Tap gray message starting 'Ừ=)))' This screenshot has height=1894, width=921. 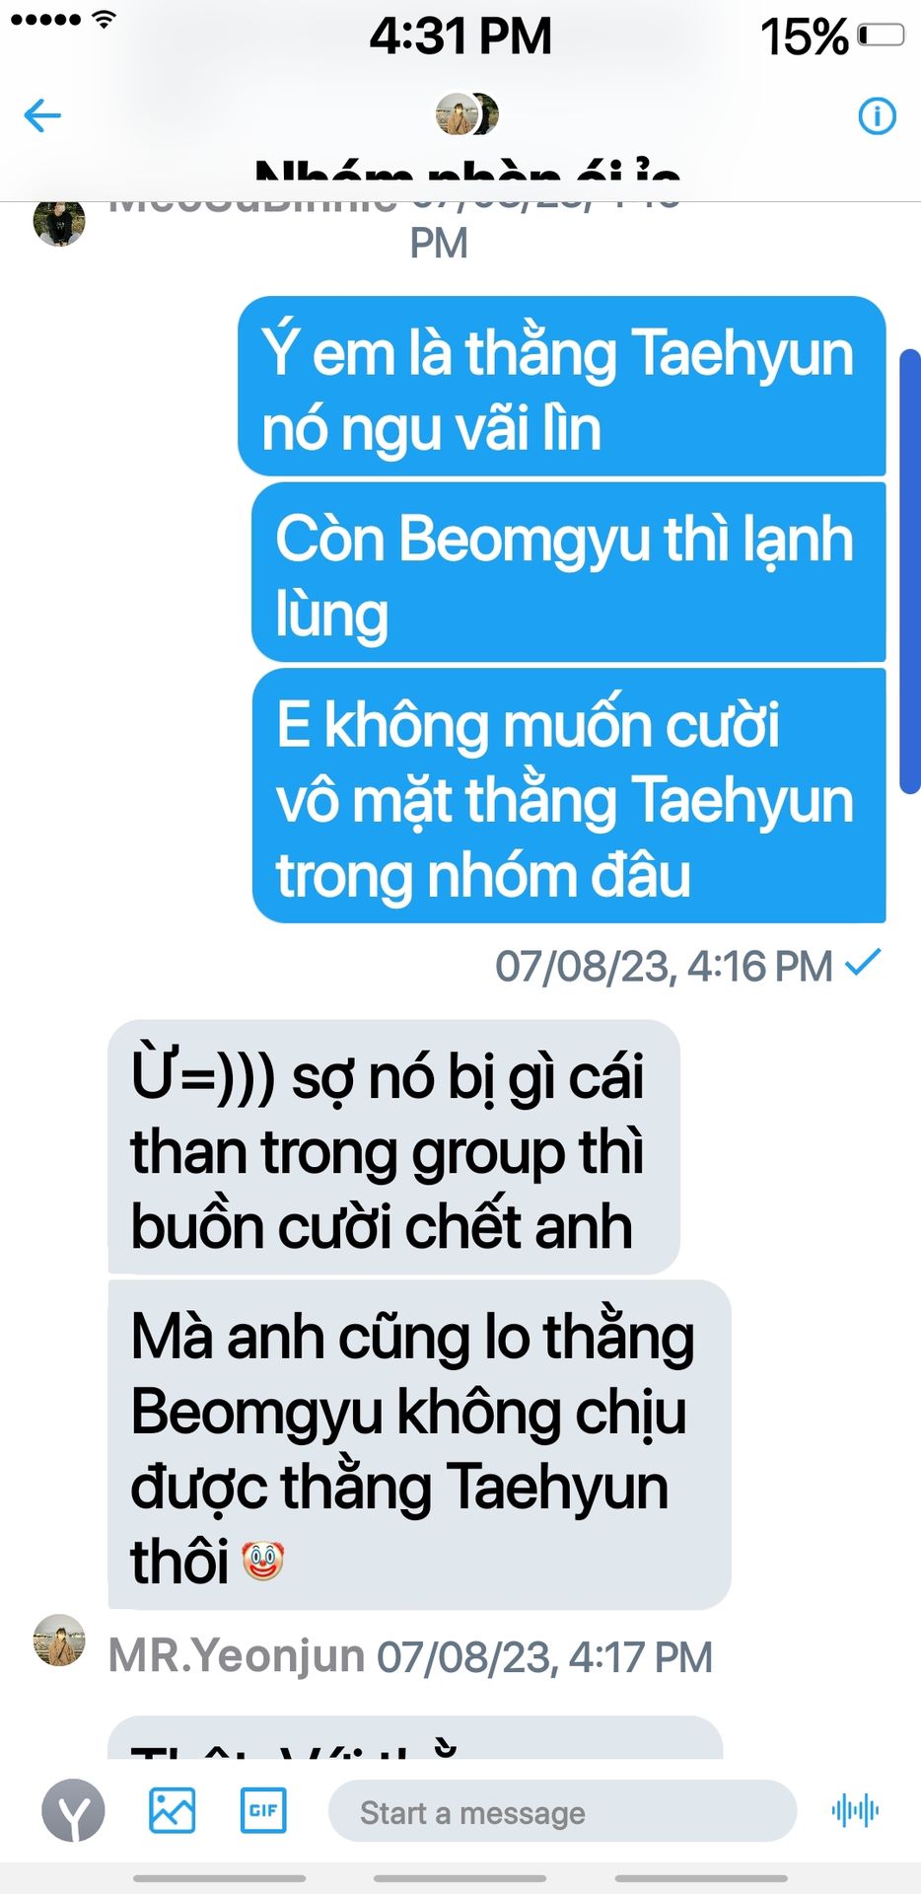(x=393, y=1146)
